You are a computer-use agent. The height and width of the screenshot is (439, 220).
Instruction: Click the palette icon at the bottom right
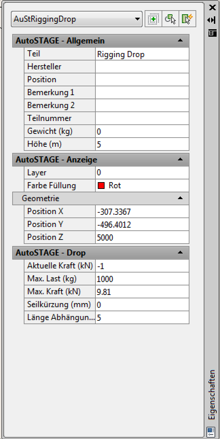210,432
